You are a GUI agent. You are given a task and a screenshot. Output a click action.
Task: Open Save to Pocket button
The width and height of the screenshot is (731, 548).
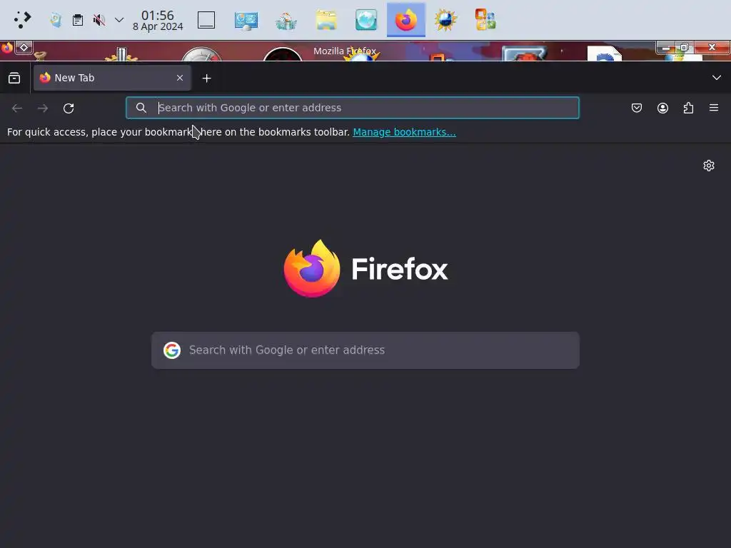point(637,108)
